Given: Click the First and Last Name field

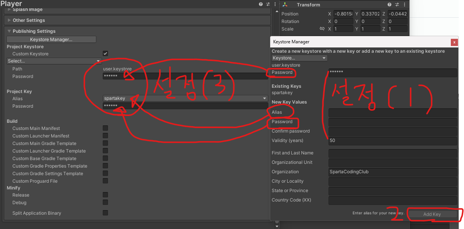Looking at the screenshot, I should [393, 153].
